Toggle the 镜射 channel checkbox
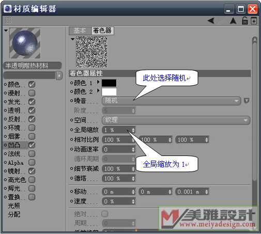The width and height of the screenshot is (261, 234). pyautogui.click(x=32, y=171)
